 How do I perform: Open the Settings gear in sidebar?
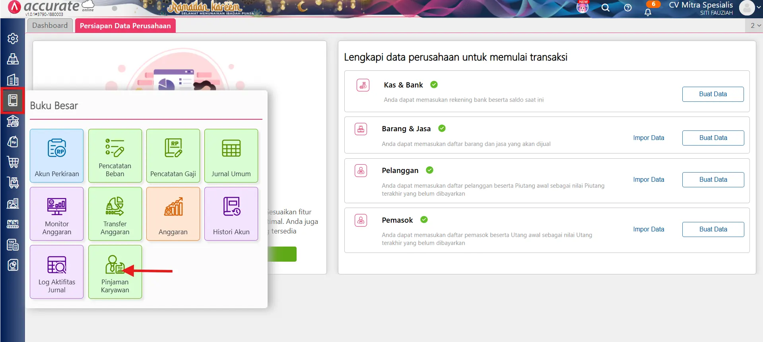click(x=13, y=39)
